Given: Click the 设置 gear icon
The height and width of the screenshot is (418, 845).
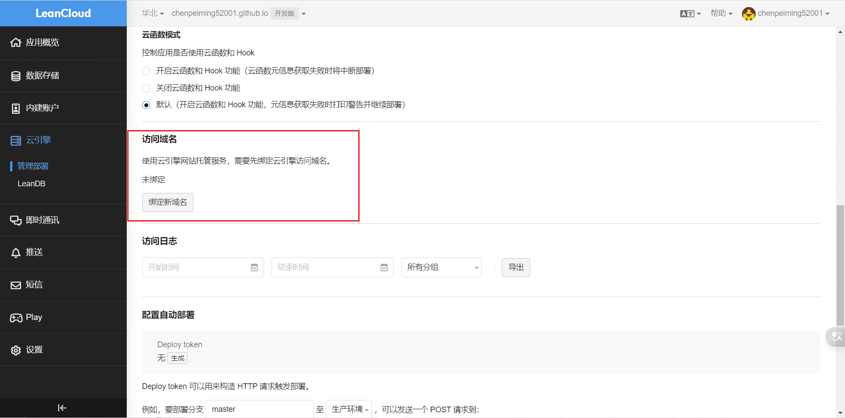Looking at the screenshot, I should coord(16,350).
